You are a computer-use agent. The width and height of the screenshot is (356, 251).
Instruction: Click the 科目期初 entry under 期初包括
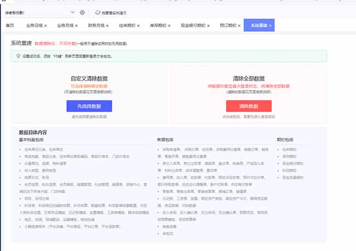(289, 170)
